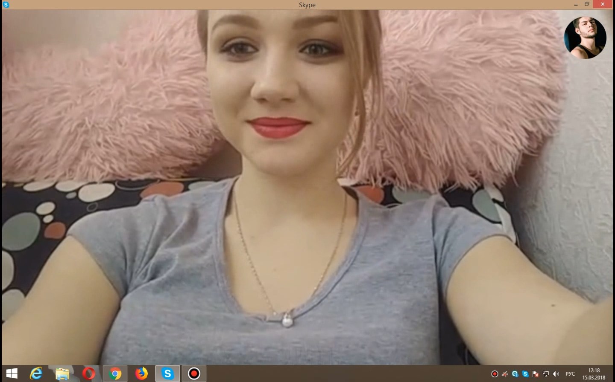Close the Skype window
Image resolution: width=615 pixels, height=382 pixels.
point(603,4)
